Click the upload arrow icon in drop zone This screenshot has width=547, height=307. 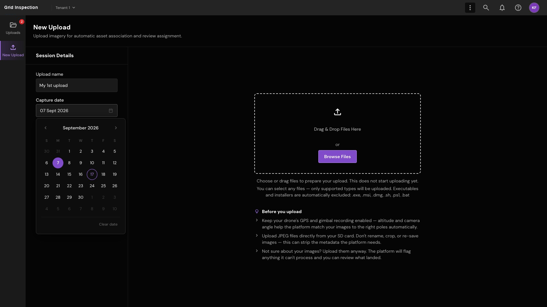tap(337, 112)
